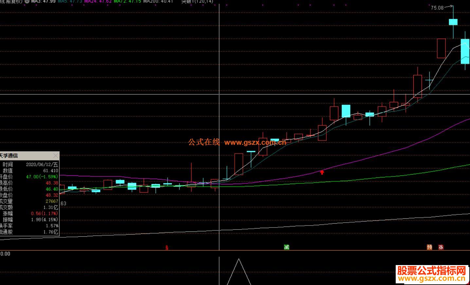Click the turnover amount 1.31亿
470x285 pixels.
tap(51, 207)
